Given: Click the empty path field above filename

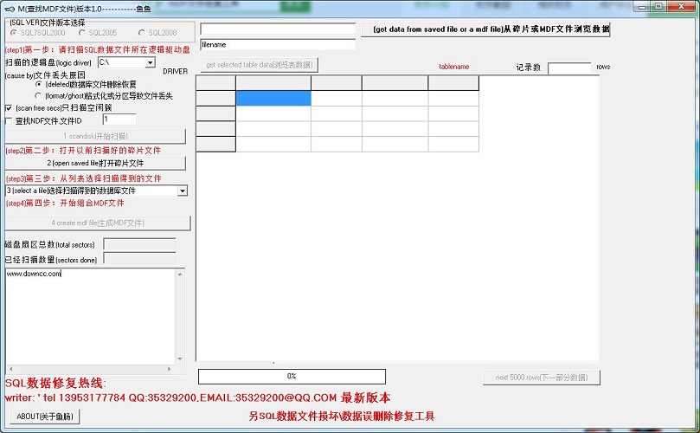Looking at the screenshot, I should coord(278,29).
